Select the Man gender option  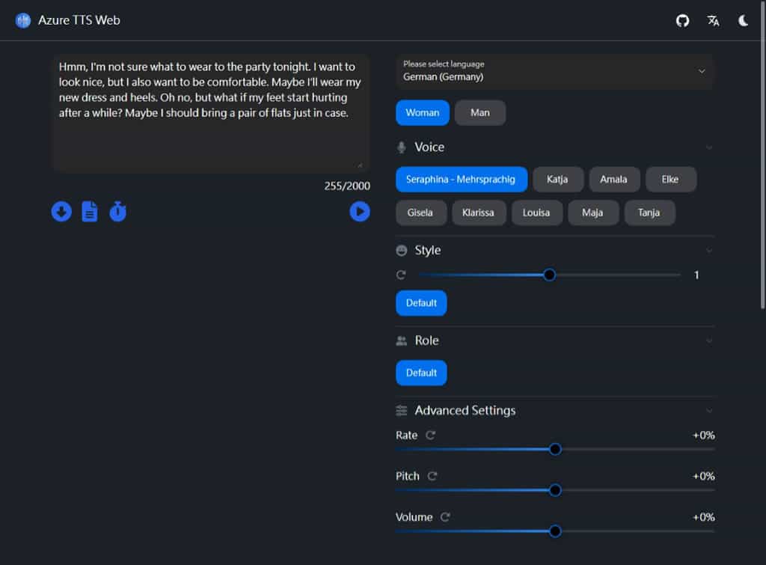(x=480, y=112)
